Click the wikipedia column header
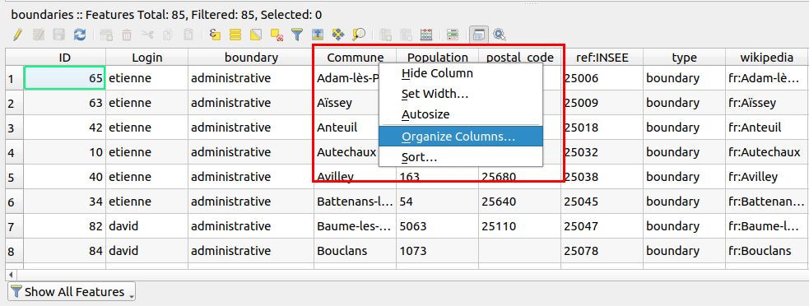 [x=767, y=58]
